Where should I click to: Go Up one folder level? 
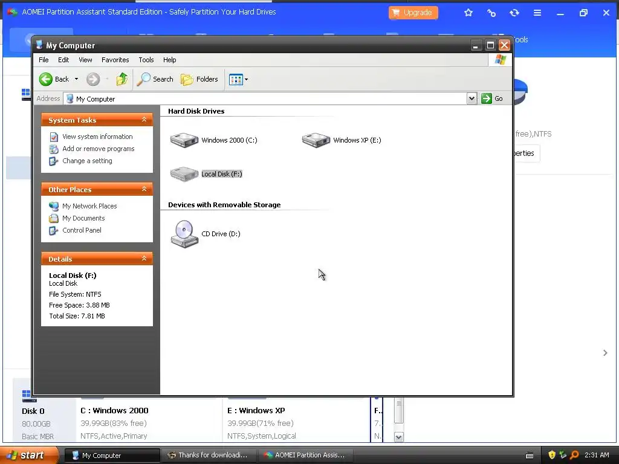click(122, 79)
